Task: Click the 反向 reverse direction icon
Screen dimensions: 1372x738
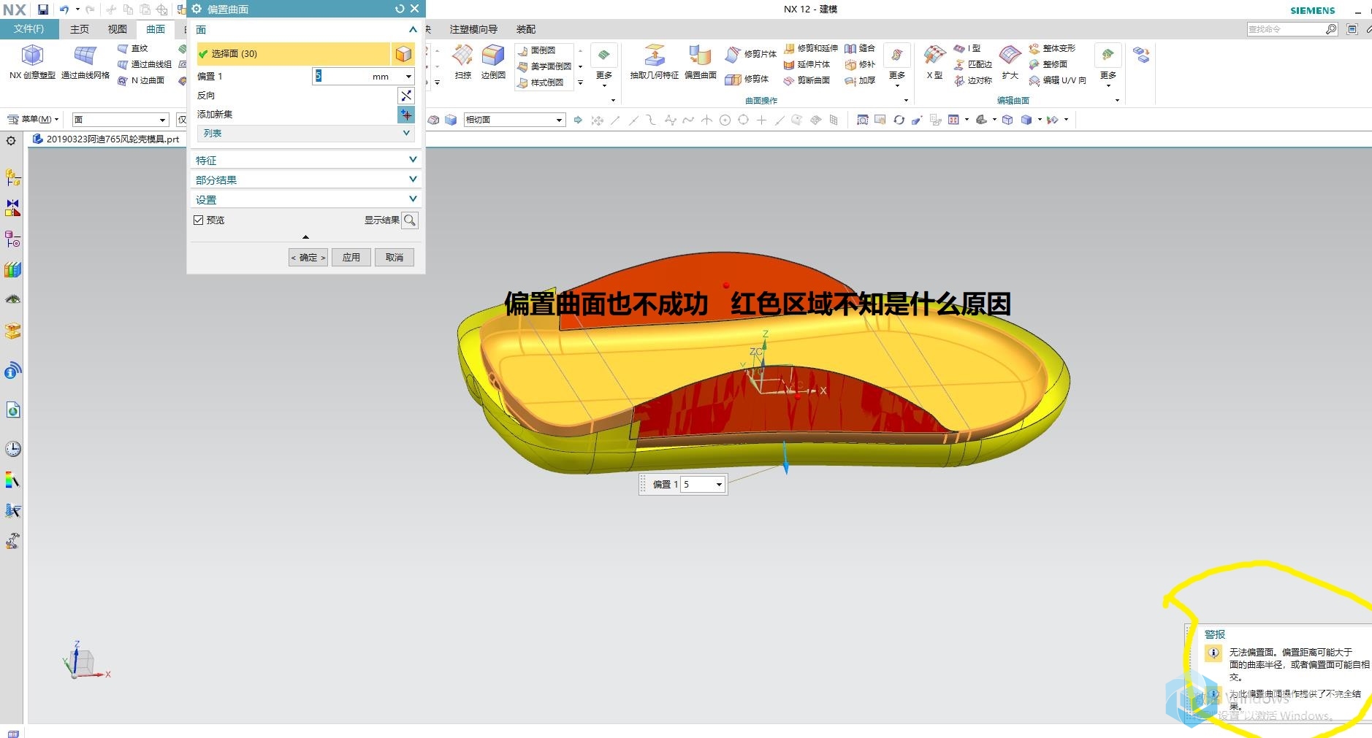Action: pos(406,96)
